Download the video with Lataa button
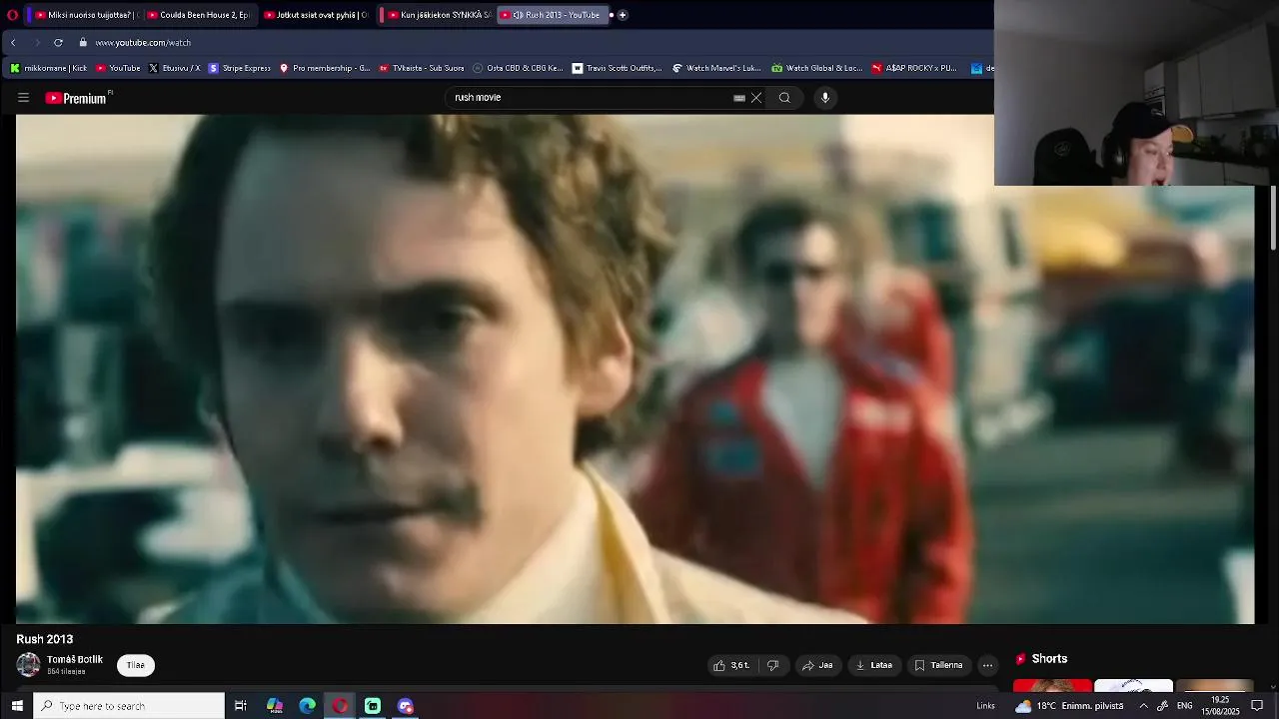The image size is (1279, 719). tap(874, 665)
